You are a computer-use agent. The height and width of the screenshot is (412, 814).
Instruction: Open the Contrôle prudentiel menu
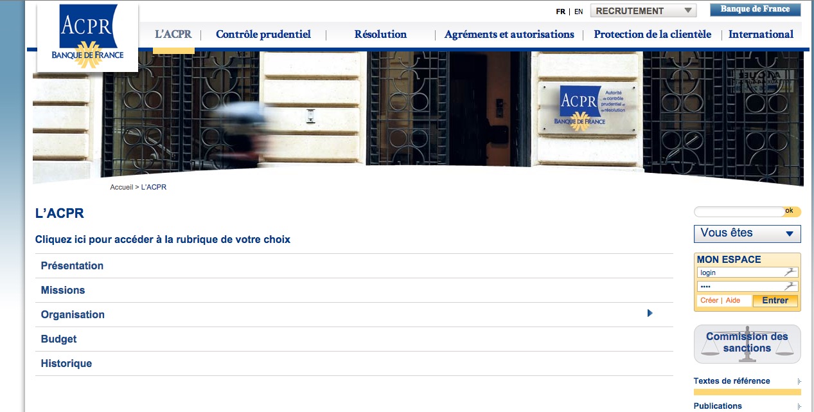(263, 34)
